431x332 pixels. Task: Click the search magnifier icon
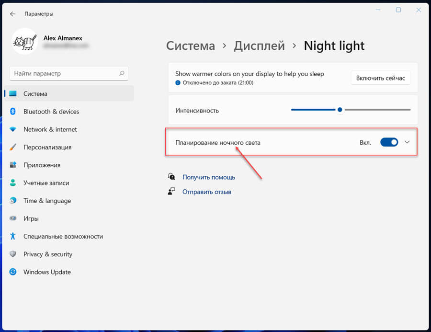click(122, 73)
